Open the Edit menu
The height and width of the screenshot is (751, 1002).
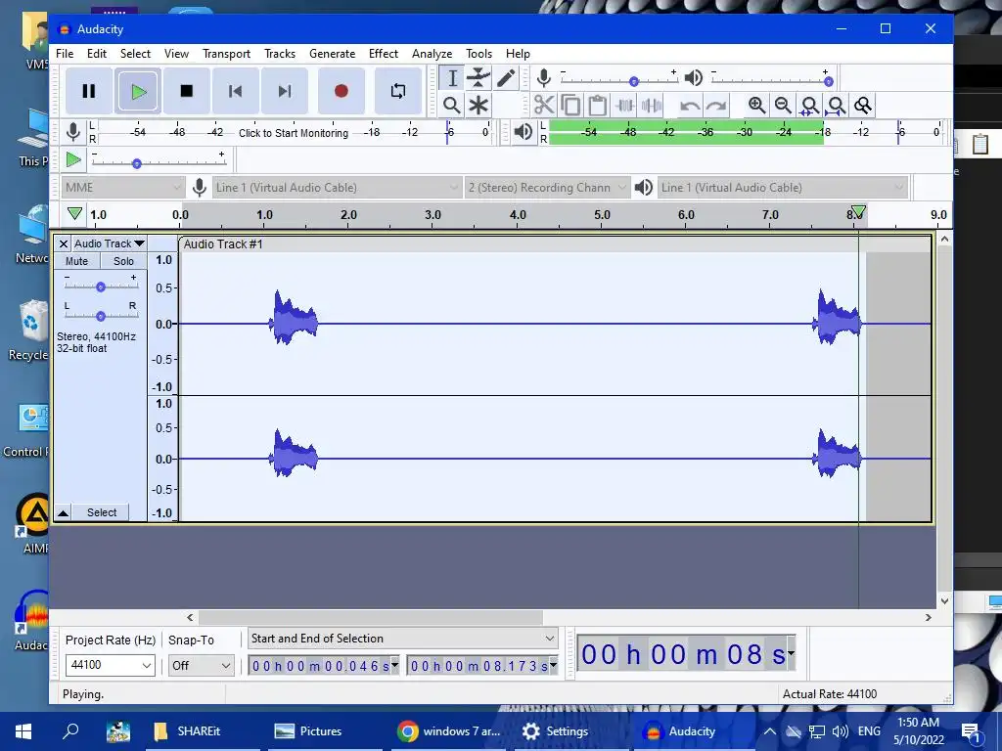[x=97, y=54]
